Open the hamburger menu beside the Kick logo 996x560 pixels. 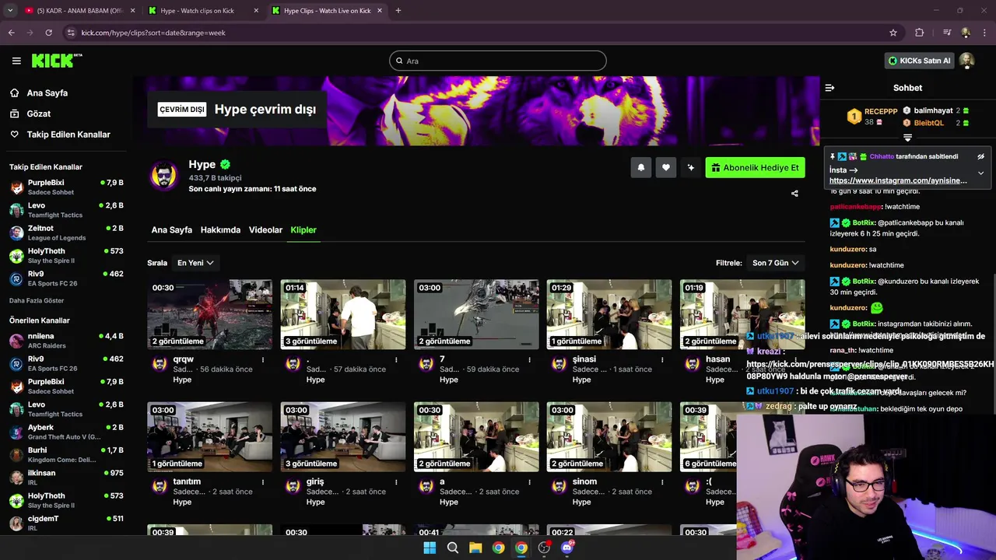pos(16,61)
